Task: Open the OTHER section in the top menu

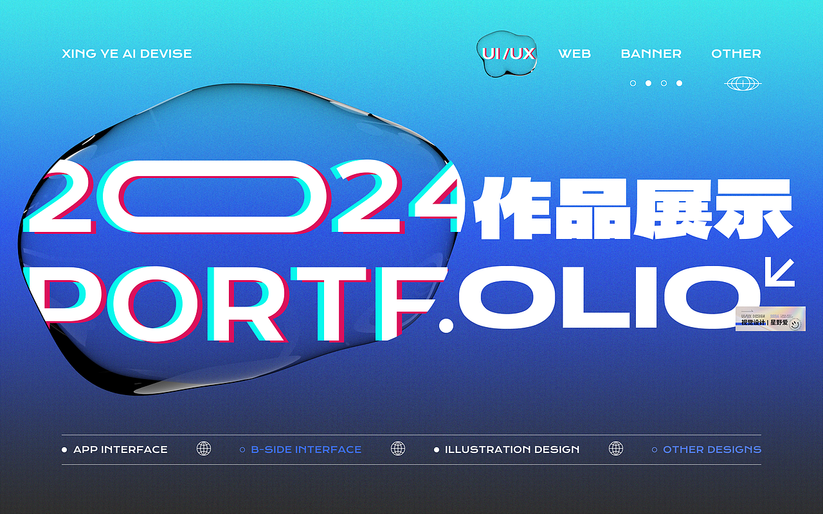Action: (x=736, y=54)
